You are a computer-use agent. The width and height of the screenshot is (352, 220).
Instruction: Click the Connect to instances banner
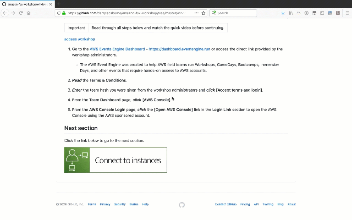tap(115, 160)
